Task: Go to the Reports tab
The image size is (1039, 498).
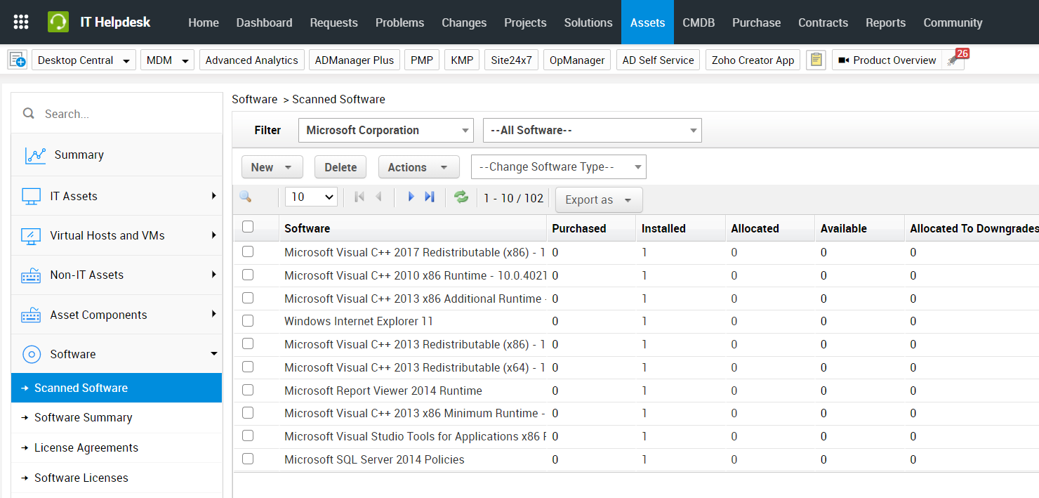Action: [x=885, y=22]
